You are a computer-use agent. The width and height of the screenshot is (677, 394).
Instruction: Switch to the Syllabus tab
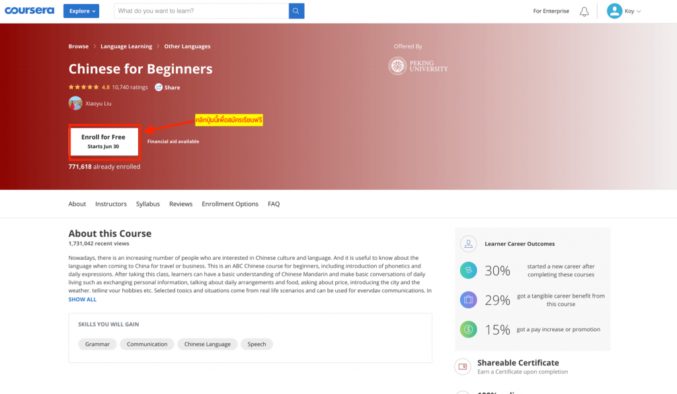[x=147, y=204]
